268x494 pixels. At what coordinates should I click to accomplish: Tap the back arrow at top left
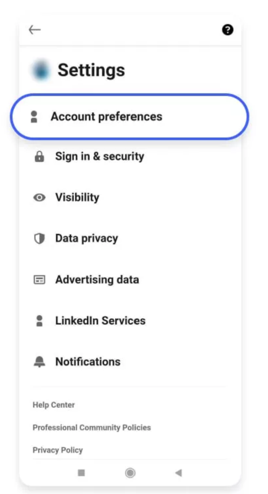pos(35,30)
